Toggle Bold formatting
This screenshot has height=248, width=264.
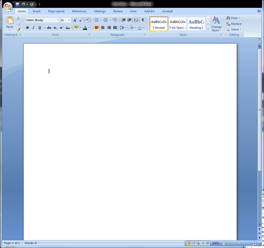click(27, 28)
